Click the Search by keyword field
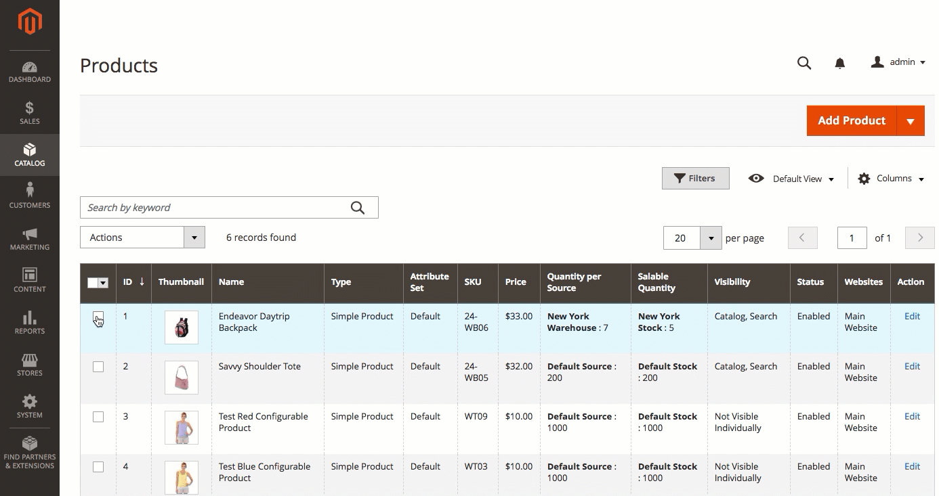 [x=217, y=208]
